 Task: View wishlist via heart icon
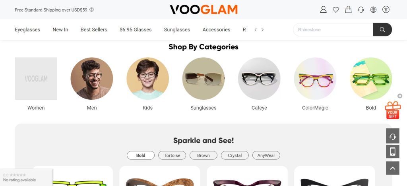click(x=336, y=10)
